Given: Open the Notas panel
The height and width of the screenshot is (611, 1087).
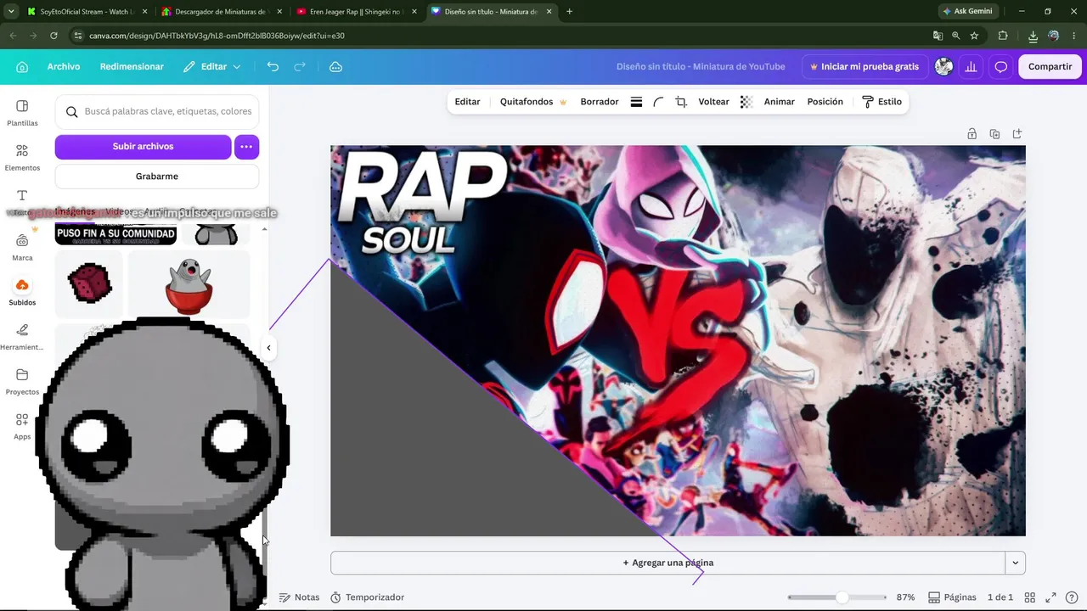Looking at the screenshot, I should tap(300, 597).
